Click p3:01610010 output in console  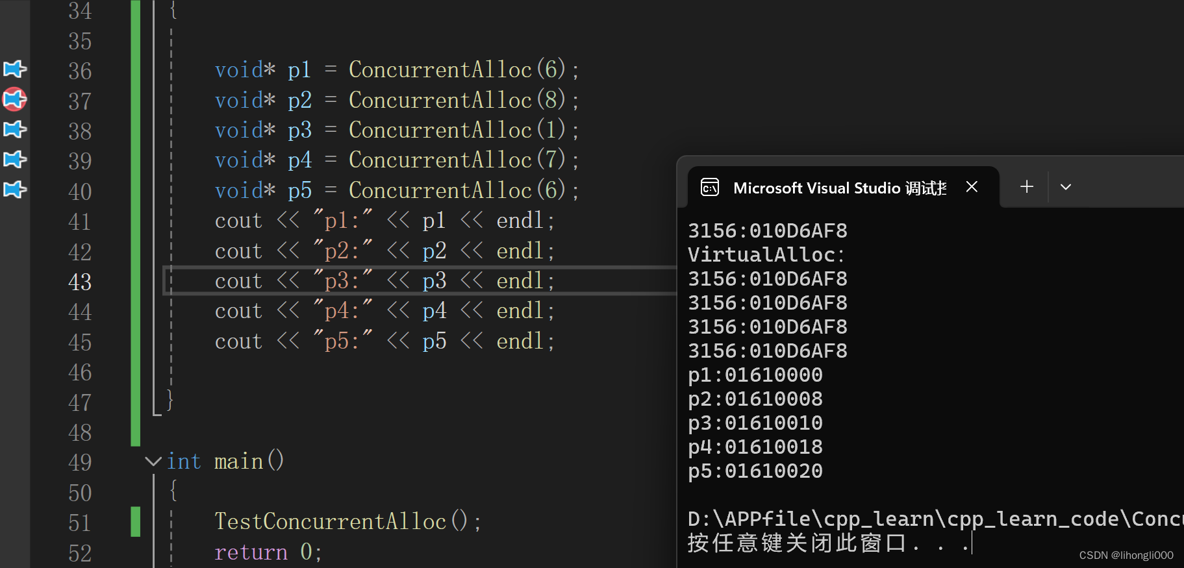755,423
